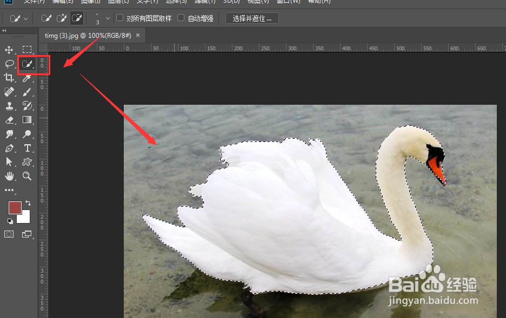Open the 图层(L) menu
506x318 pixels.
tap(118, 2)
